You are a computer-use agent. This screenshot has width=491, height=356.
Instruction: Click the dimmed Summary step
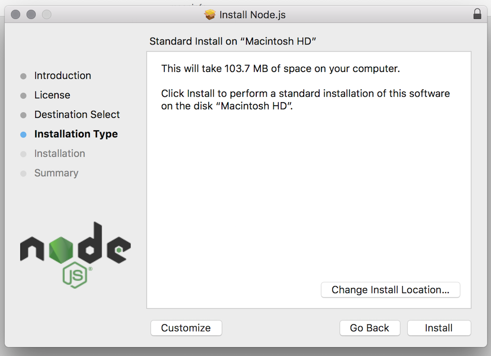tap(56, 173)
